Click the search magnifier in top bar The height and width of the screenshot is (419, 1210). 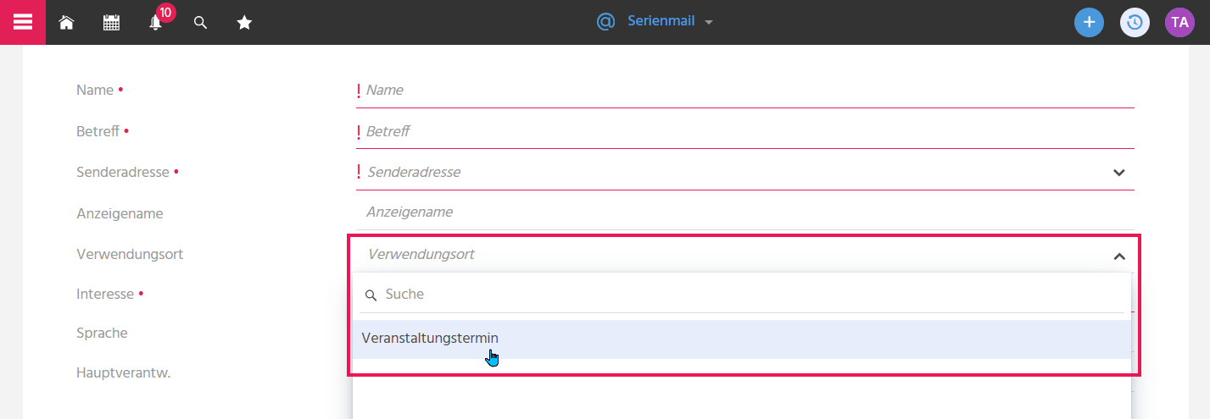point(200,23)
